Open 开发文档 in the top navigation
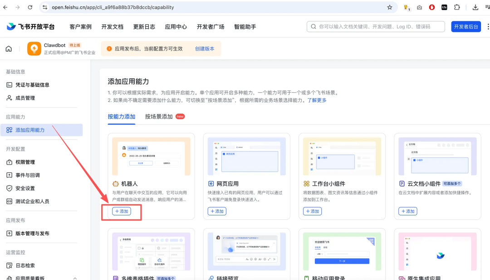 (112, 27)
